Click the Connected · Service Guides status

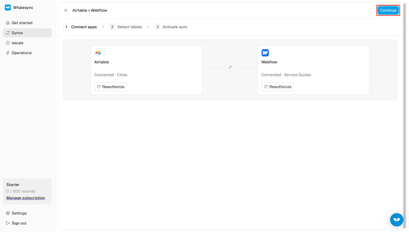click(x=286, y=75)
